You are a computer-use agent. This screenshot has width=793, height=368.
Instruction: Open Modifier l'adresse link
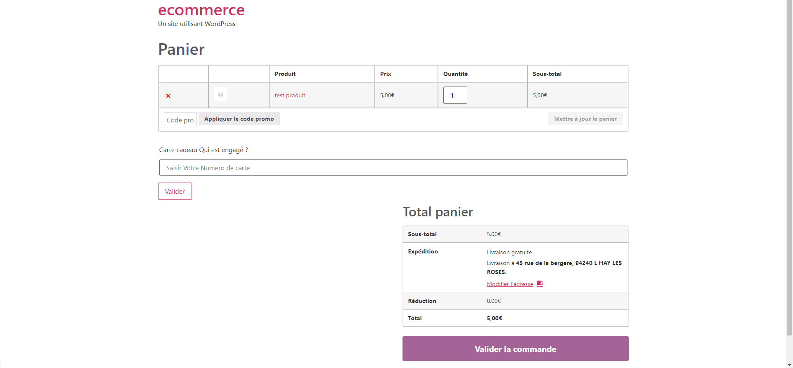(510, 284)
